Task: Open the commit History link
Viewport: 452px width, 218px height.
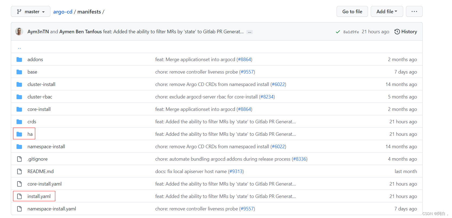Action: point(406,32)
